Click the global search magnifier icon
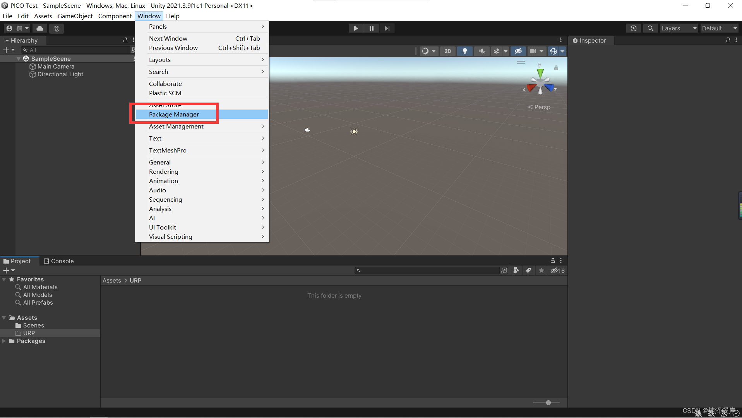Viewport: 742px width, 418px height. [x=651, y=28]
